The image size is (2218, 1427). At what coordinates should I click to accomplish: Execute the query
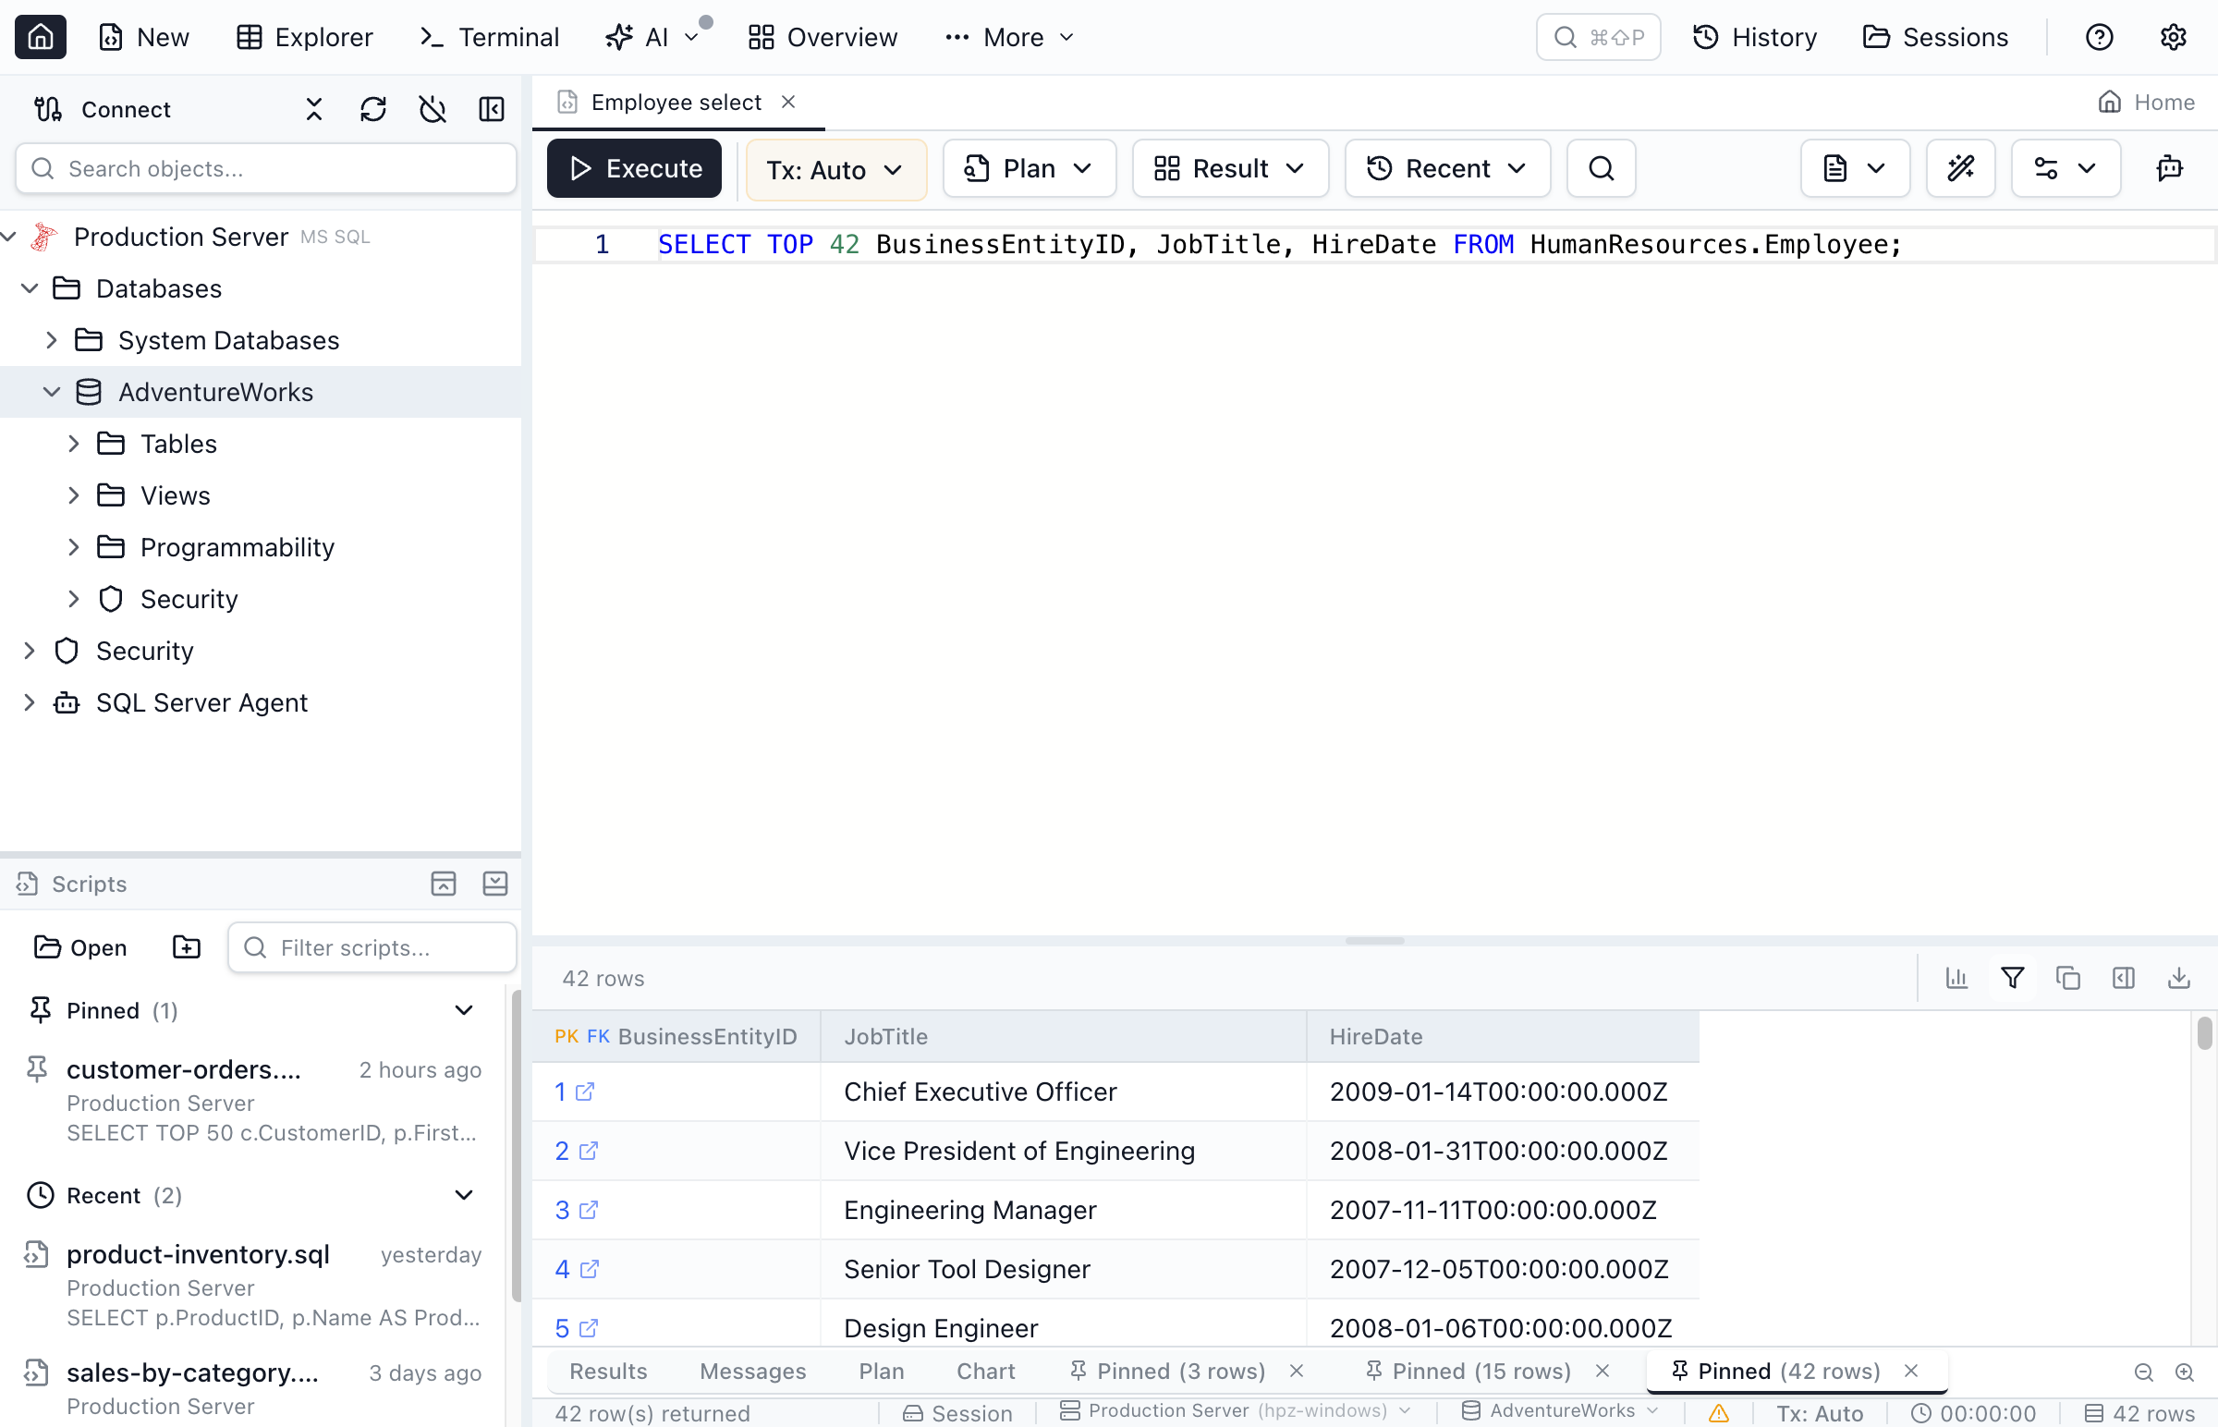[x=635, y=168]
